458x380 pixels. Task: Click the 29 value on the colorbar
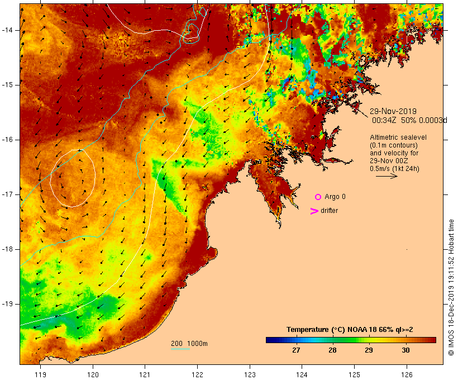click(369, 350)
